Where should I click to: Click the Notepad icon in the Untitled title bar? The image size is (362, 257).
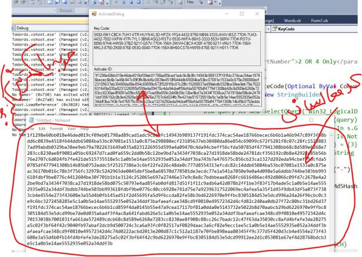click(31, 120)
